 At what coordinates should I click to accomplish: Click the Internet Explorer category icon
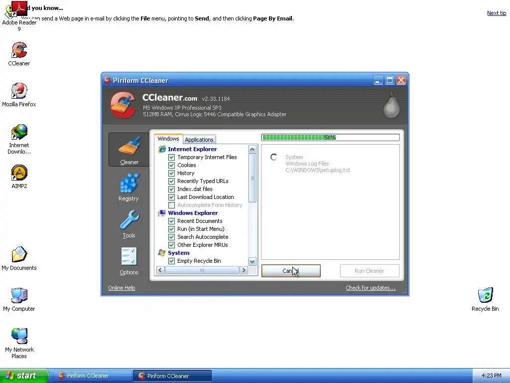coord(162,149)
